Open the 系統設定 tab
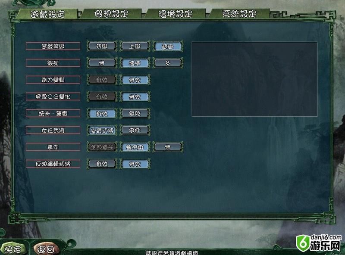Image resolution: width=345 pixels, height=255 pixels. click(x=239, y=14)
